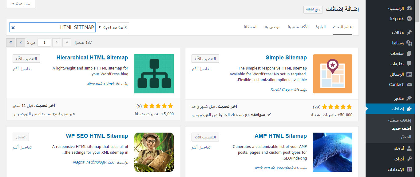Click the أعضاء users icon

pyautogui.click(x=409, y=149)
